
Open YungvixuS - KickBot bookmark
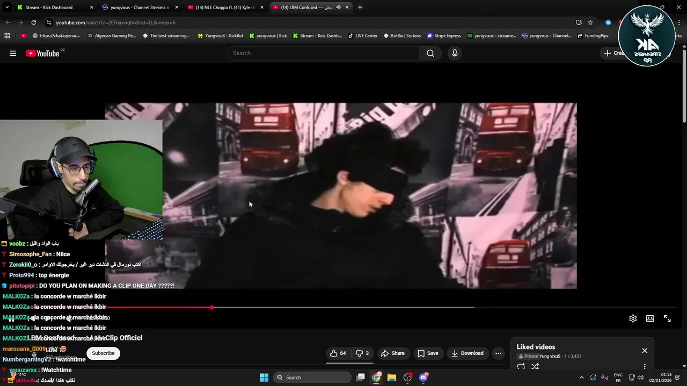[221, 36]
